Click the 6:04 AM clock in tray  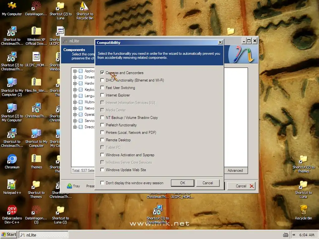(x=307, y=235)
